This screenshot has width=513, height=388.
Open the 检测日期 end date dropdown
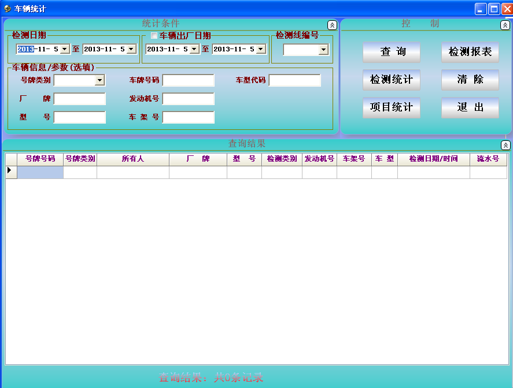[131, 50]
